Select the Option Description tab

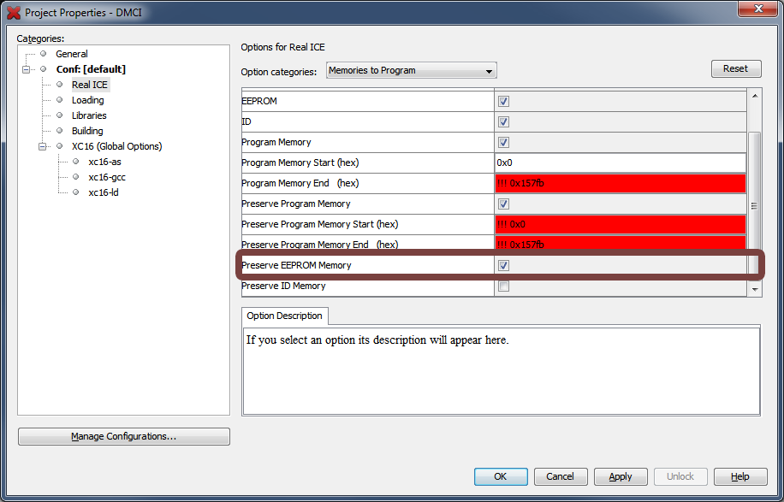[284, 316]
